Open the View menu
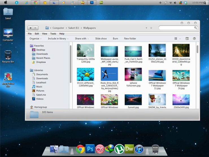This screenshot has width=209, height=157. (x=45, y=34)
